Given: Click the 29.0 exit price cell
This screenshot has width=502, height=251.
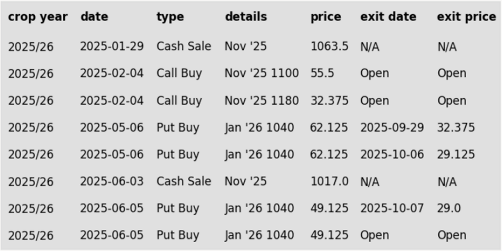Looking at the screenshot, I should (449, 208).
